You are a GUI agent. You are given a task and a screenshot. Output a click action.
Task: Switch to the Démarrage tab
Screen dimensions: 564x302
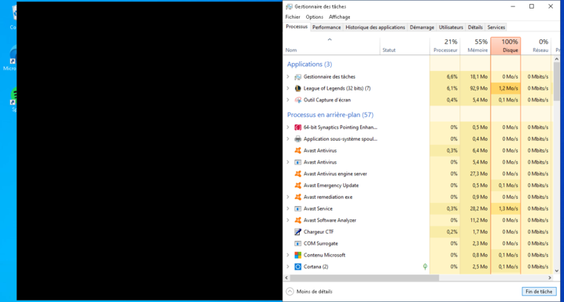coord(422,28)
